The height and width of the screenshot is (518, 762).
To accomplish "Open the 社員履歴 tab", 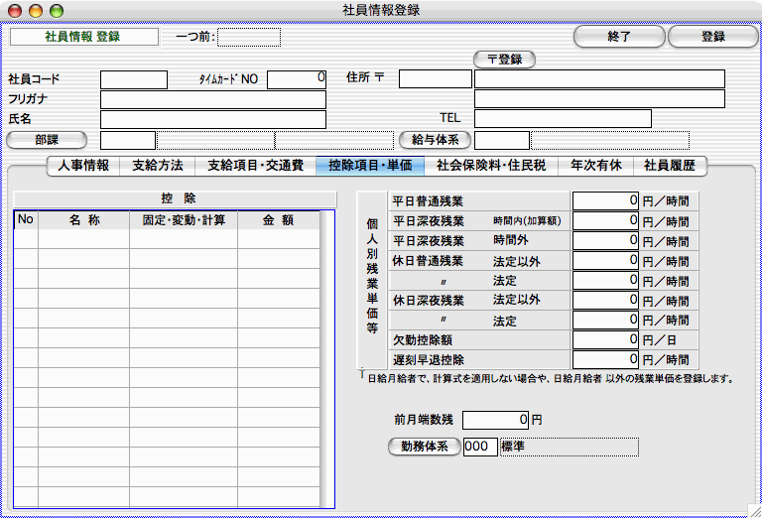I will 670,166.
